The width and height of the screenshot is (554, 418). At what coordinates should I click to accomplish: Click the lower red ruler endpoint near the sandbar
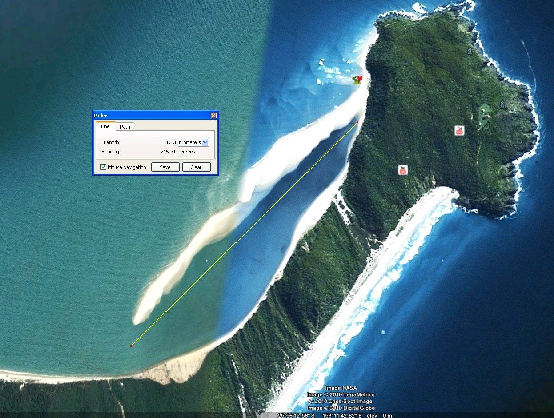tap(131, 345)
